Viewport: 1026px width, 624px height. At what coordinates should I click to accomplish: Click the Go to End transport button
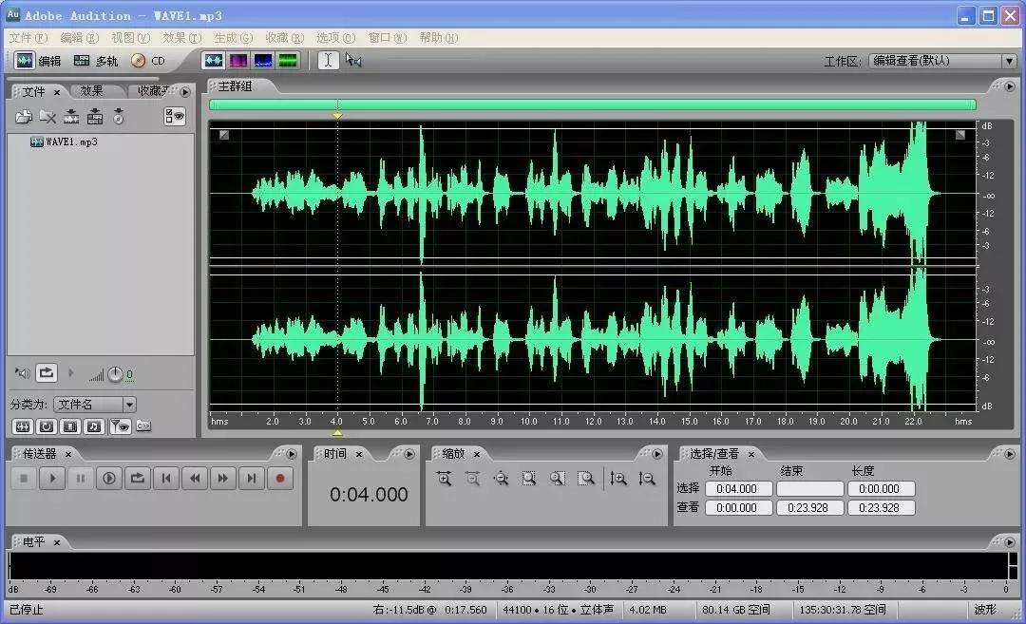click(251, 479)
